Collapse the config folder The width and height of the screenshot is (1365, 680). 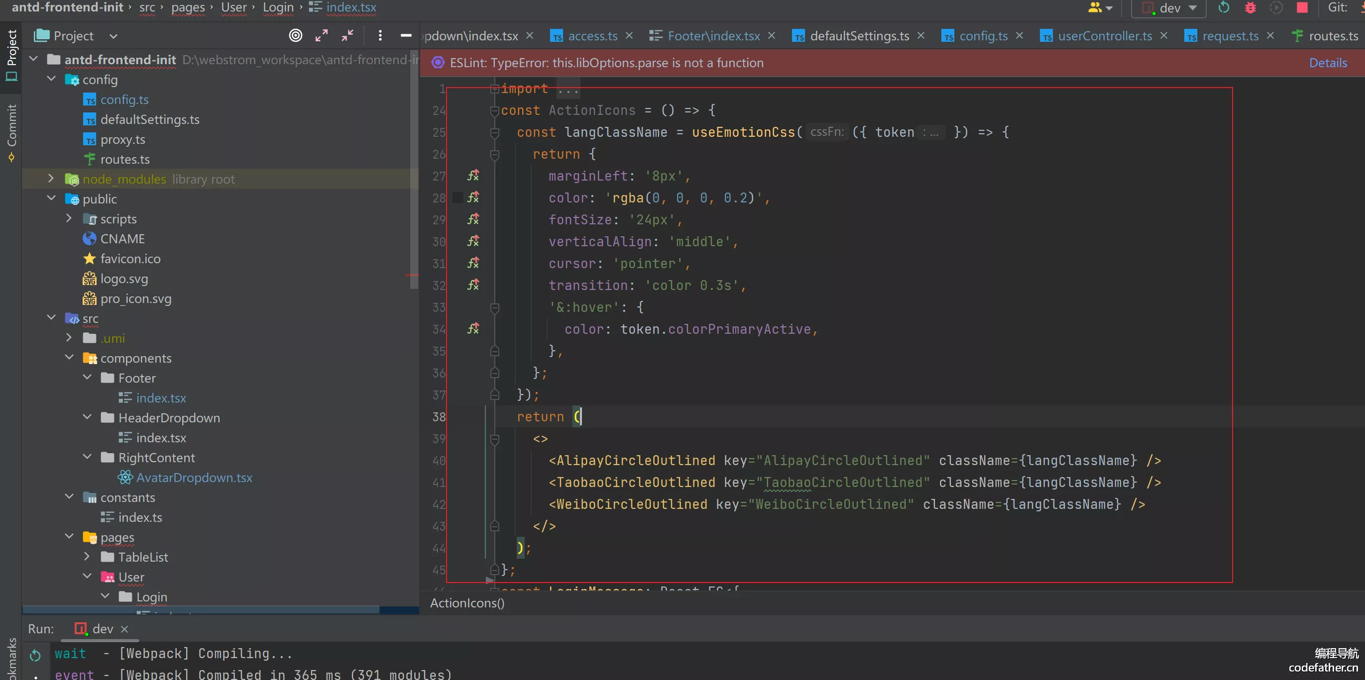[51, 79]
